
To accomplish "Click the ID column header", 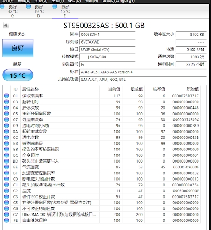I will tap(15, 89).
